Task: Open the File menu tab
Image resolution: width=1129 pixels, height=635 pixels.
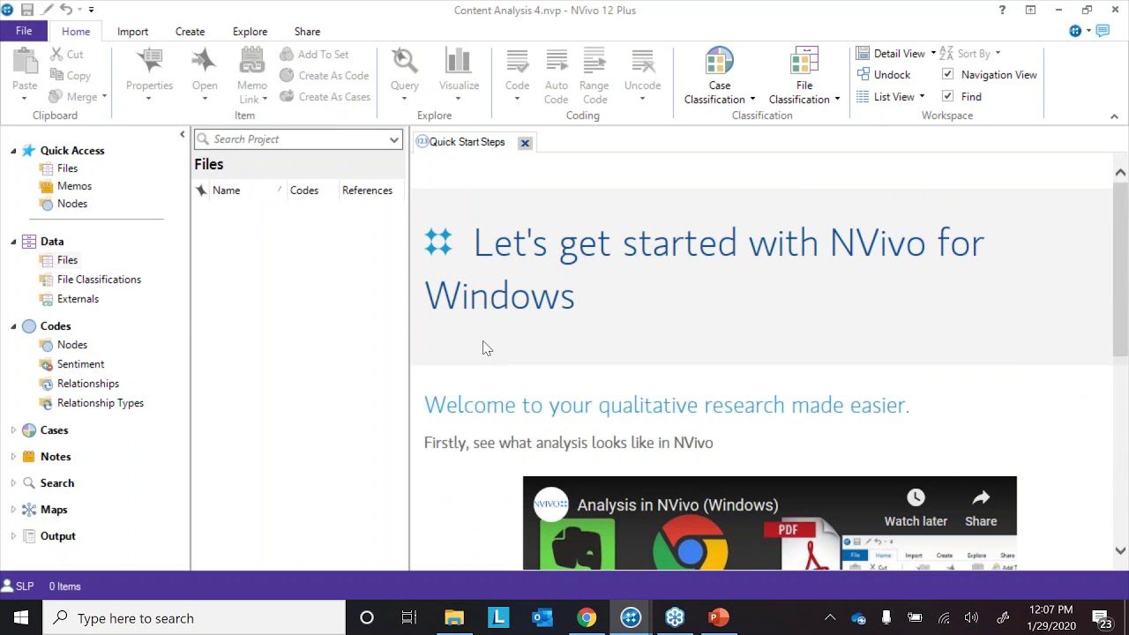Action: (x=24, y=31)
